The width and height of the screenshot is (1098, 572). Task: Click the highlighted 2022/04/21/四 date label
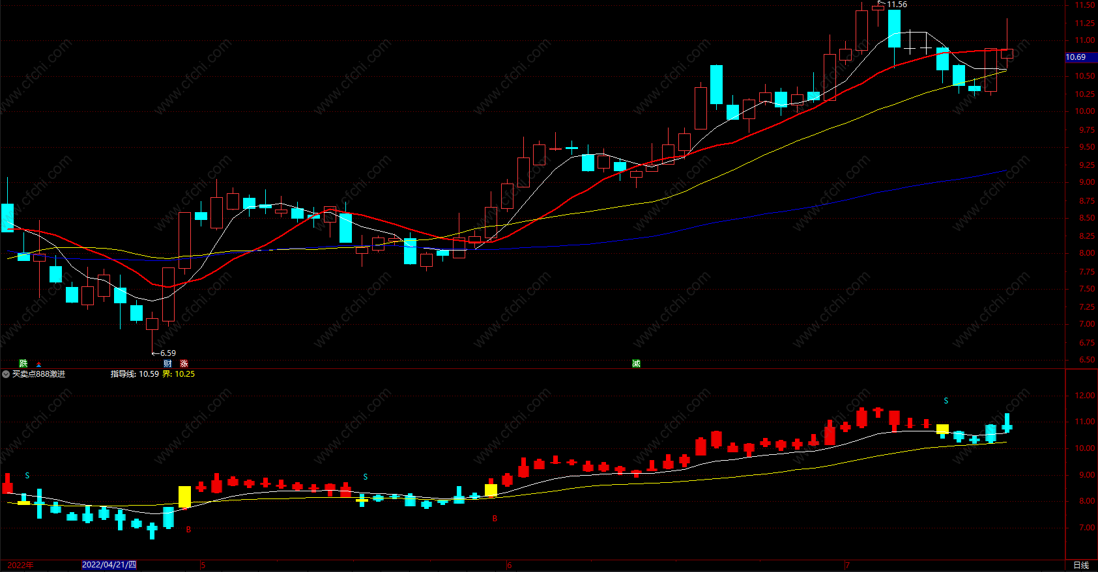109,565
